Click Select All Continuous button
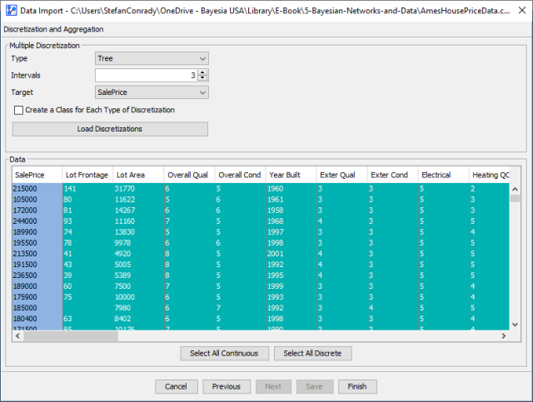533x402 pixels. coord(224,354)
